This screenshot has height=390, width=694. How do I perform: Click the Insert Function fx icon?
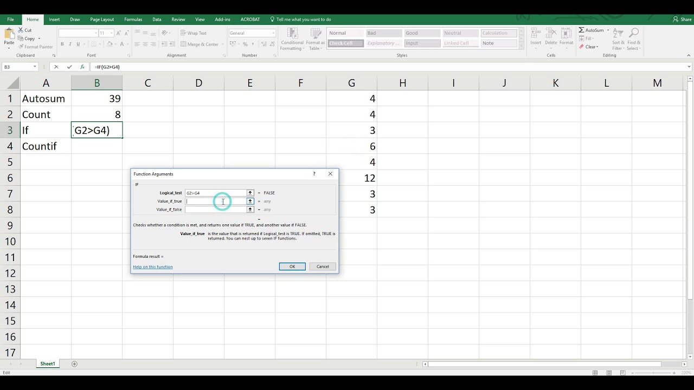(82, 67)
